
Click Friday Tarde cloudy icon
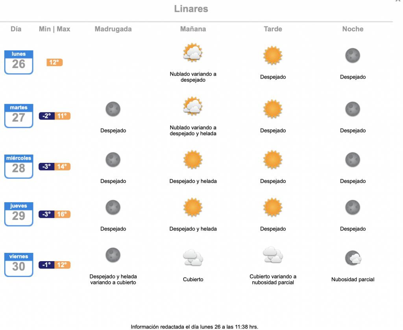(x=273, y=255)
